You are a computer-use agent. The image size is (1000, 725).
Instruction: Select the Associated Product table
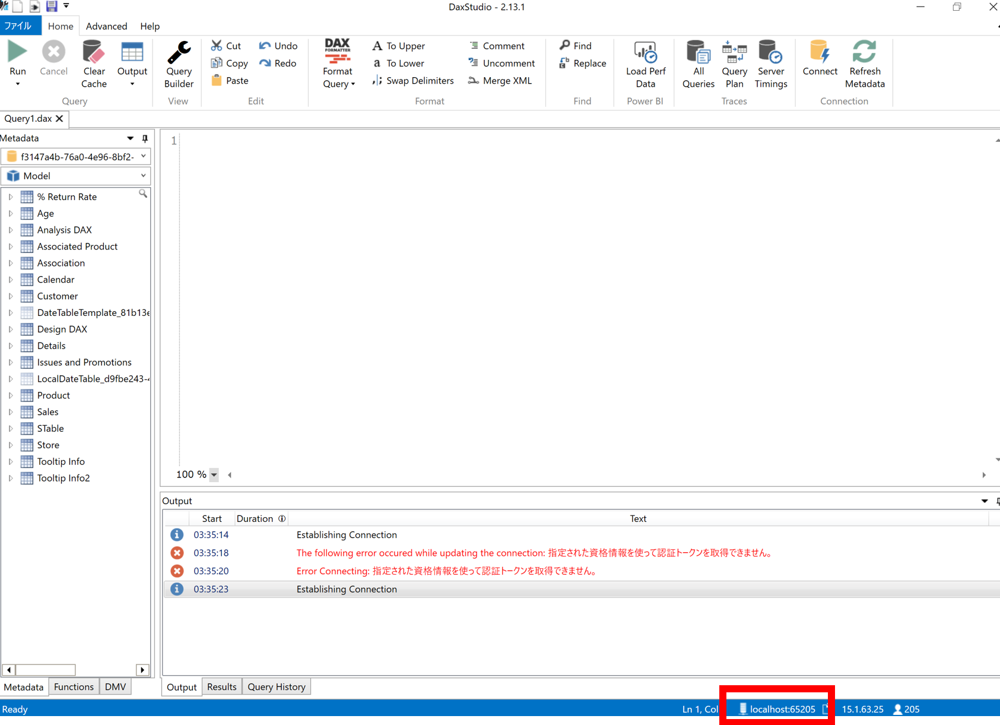coord(77,246)
